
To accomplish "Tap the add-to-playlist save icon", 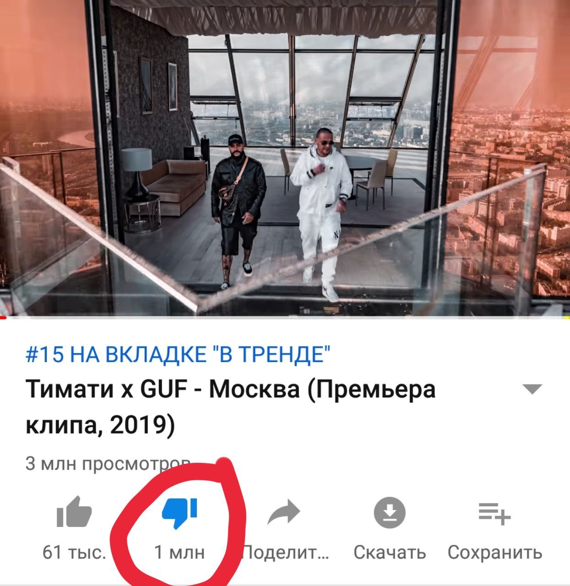I will pos(494,513).
